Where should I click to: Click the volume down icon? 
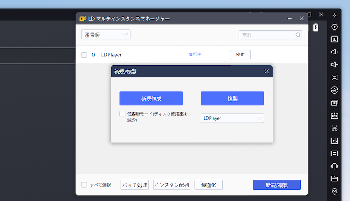tap(335, 65)
